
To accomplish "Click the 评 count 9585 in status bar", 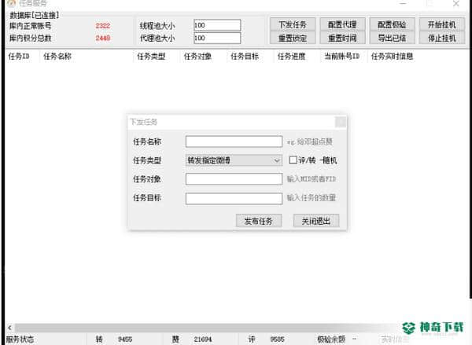I will pyautogui.click(x=277, y=339).
